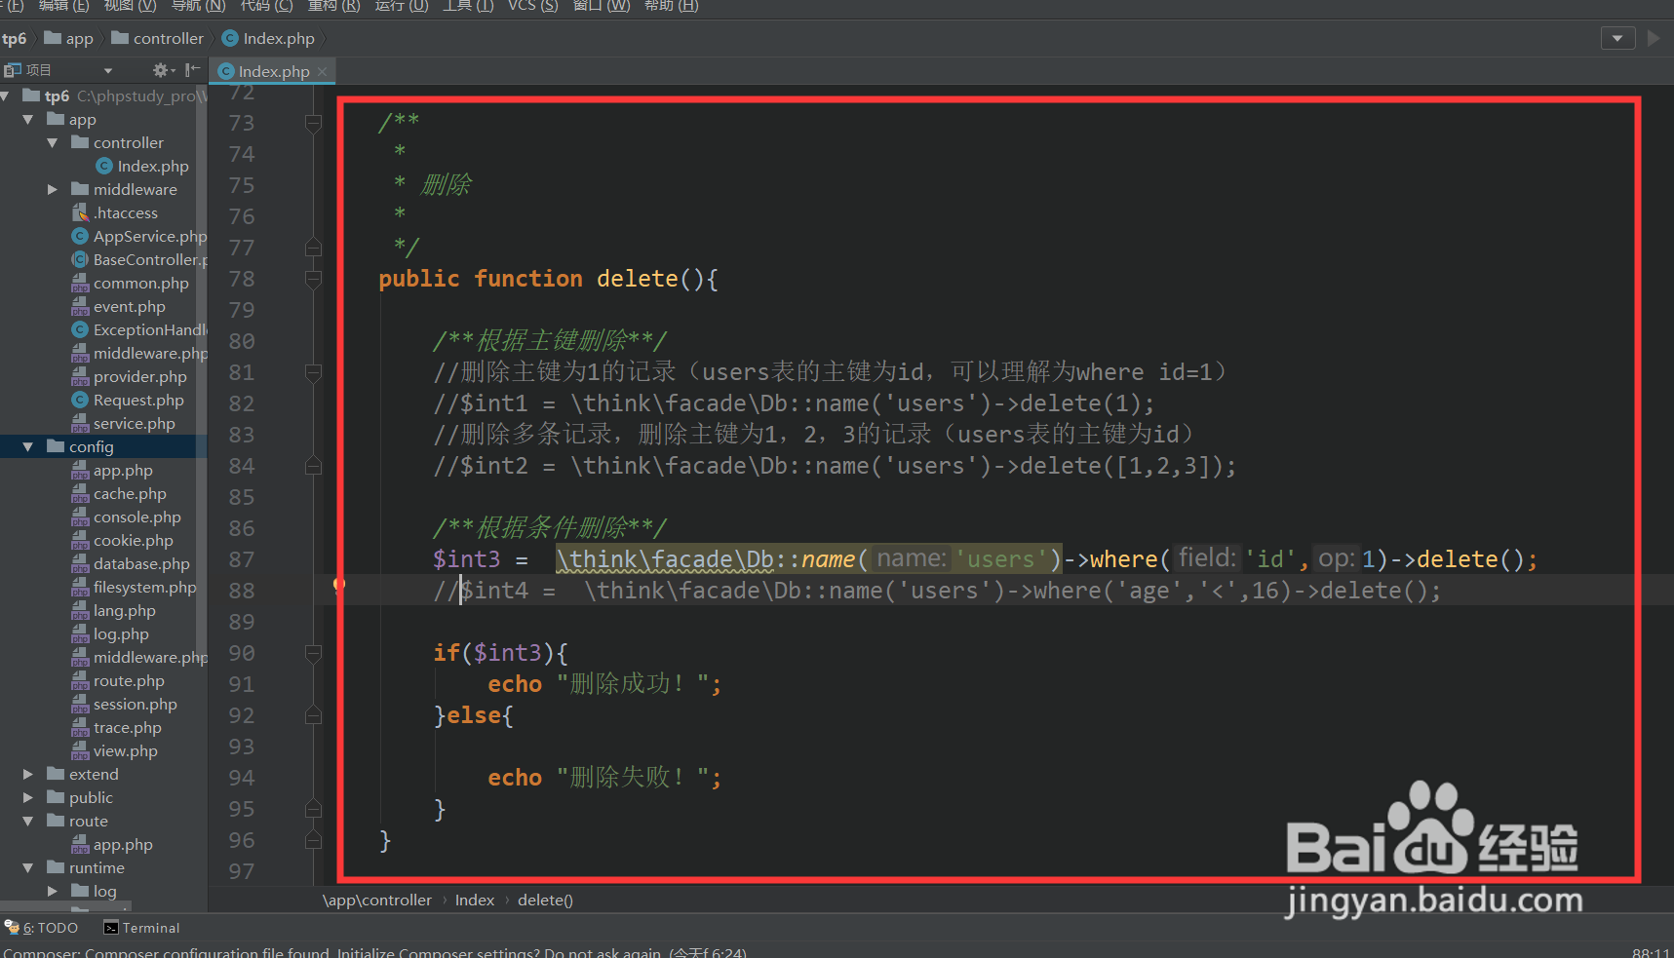
Task: Open database.php config file
Action: (x=132, y=563)
